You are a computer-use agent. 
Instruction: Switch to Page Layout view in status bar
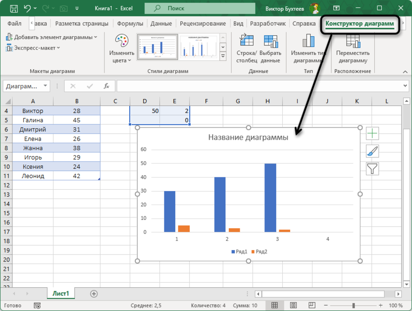point(293,305)
